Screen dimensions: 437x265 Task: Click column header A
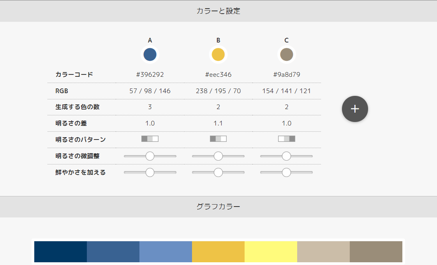150,41
